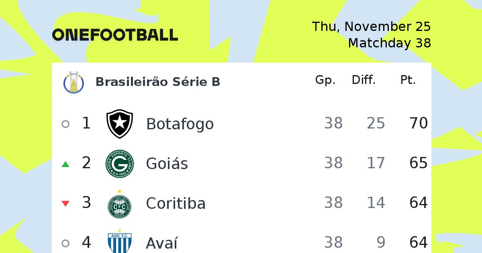Image resolution: width=482 pixels, height=253 pixels.
Task: Select the Goiás team name
Action: (167, 164)
